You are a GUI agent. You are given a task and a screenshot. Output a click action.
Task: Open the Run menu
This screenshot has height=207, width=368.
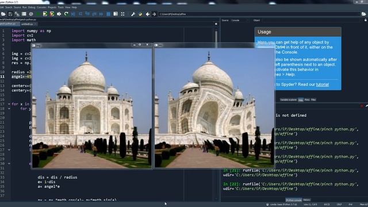point(24,7)
